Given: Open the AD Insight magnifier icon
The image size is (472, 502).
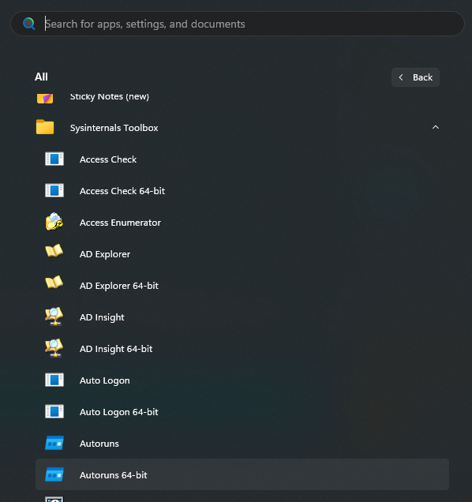Looking at the screenshot, I should tap(54, 317).
